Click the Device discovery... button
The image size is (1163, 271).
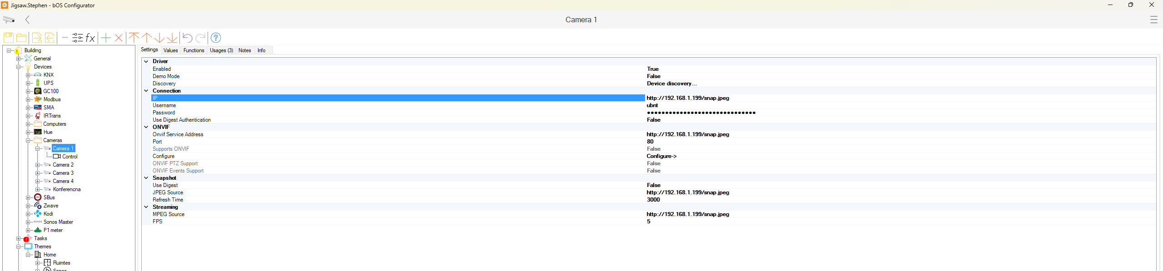coord(671,84)
